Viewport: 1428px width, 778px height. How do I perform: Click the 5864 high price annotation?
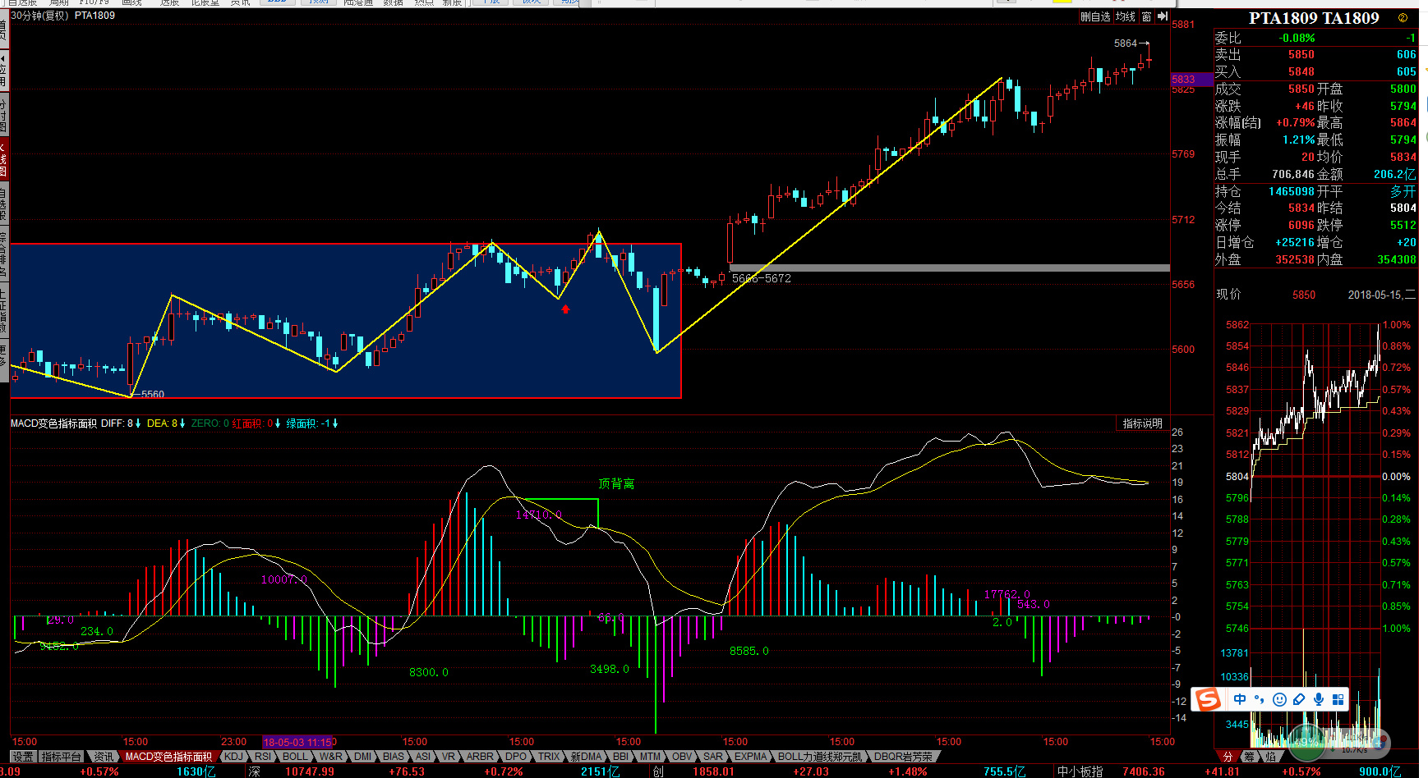click(x=1126, y=43)
